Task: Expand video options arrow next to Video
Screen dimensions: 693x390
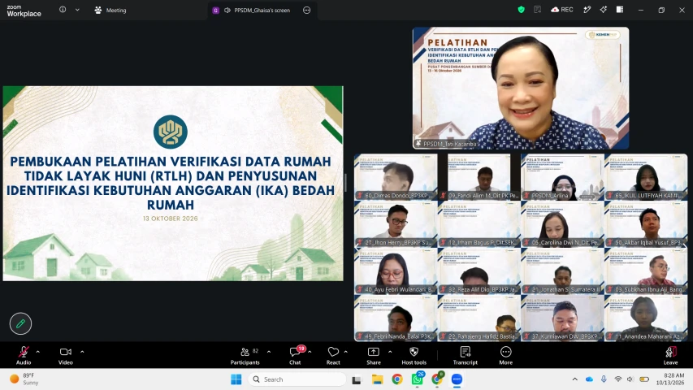Action: tap(82, 352)
